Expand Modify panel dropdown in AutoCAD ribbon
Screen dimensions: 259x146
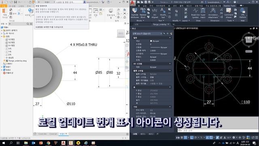[x=180, y=21]
